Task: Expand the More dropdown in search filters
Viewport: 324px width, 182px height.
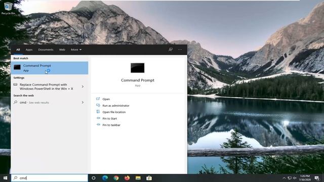Action: tap(76, 50)
